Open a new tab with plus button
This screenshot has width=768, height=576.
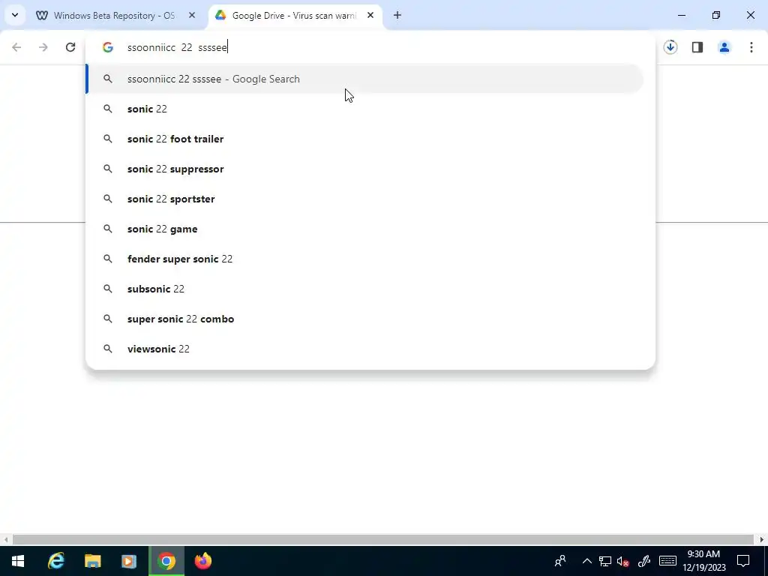397,15
